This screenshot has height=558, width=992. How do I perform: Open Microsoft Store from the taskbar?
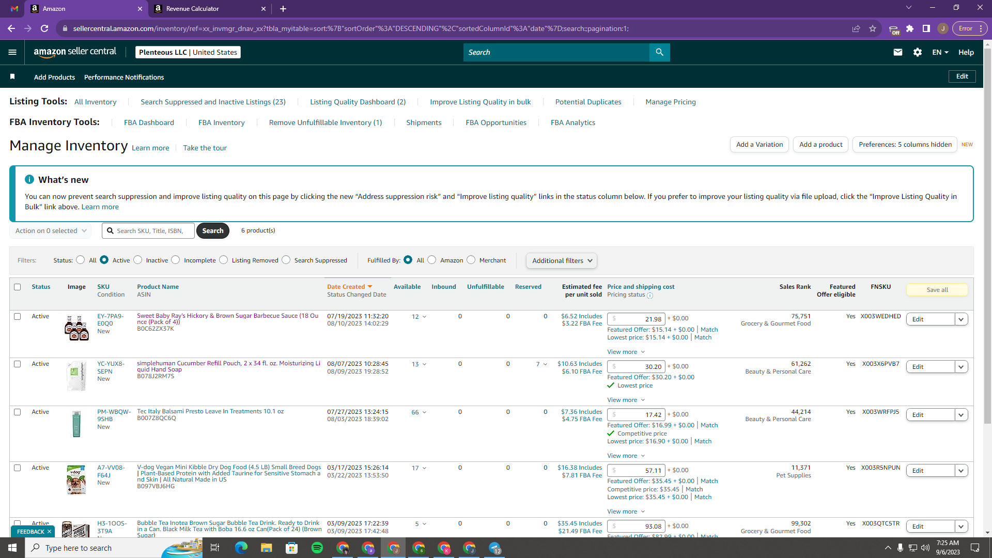click(292, 548)
